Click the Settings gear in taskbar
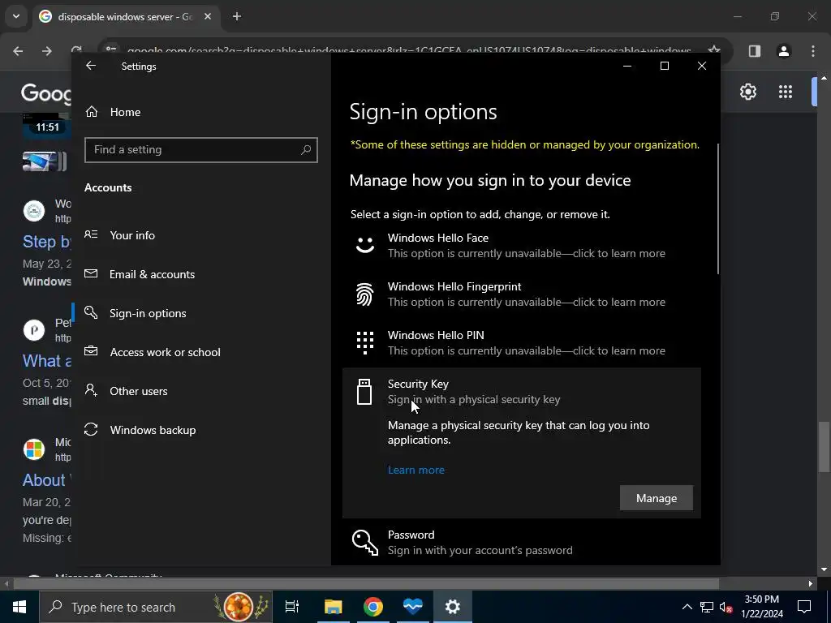Image resolution: width=831 pixels, height=623 pixels. [x=453, y=607]
